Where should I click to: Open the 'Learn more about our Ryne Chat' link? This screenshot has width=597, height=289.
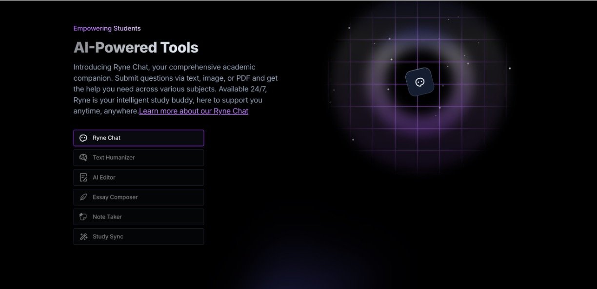tap(194, 111)
